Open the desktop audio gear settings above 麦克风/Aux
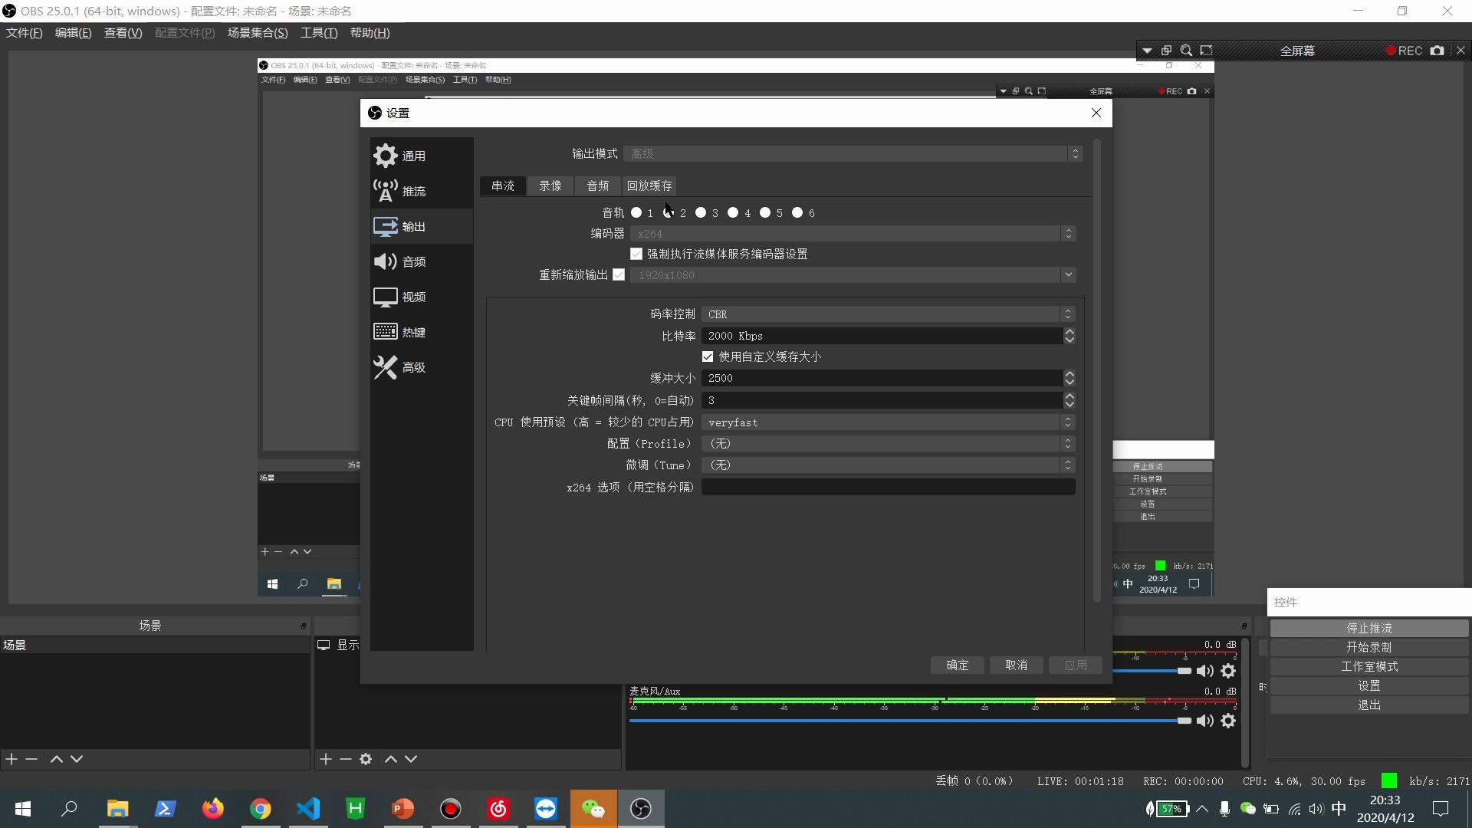 (1228, 671)
